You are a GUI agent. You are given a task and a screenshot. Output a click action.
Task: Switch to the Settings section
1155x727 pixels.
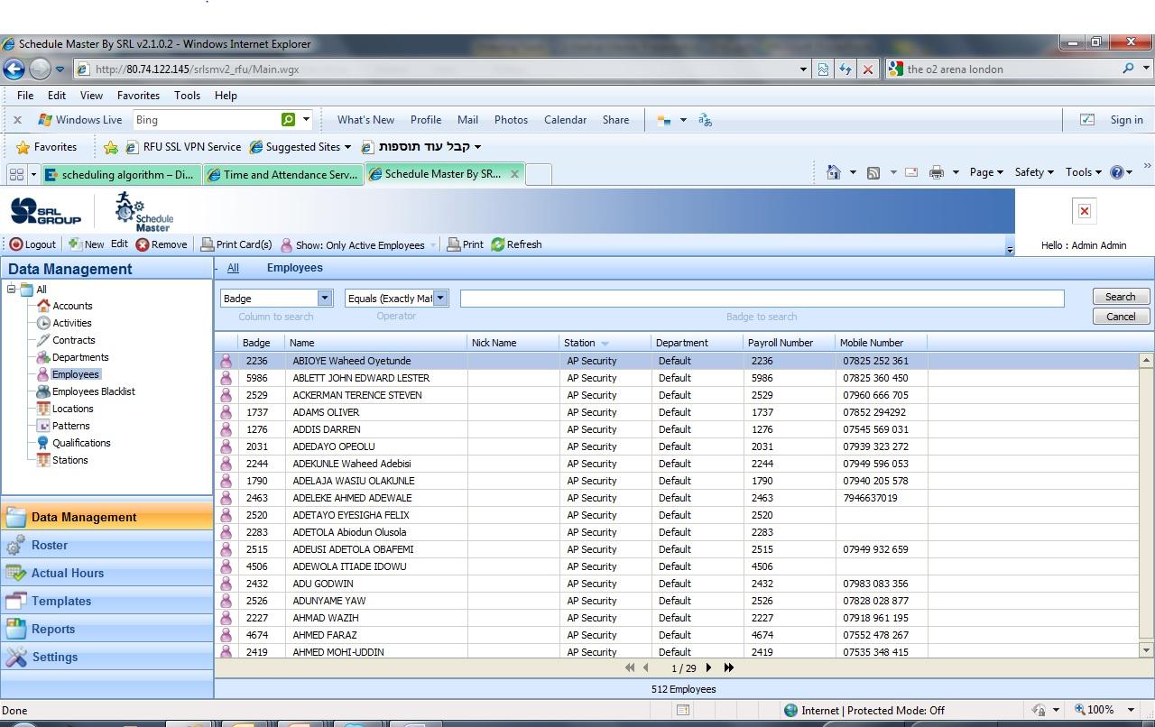(x=106, y=657)
